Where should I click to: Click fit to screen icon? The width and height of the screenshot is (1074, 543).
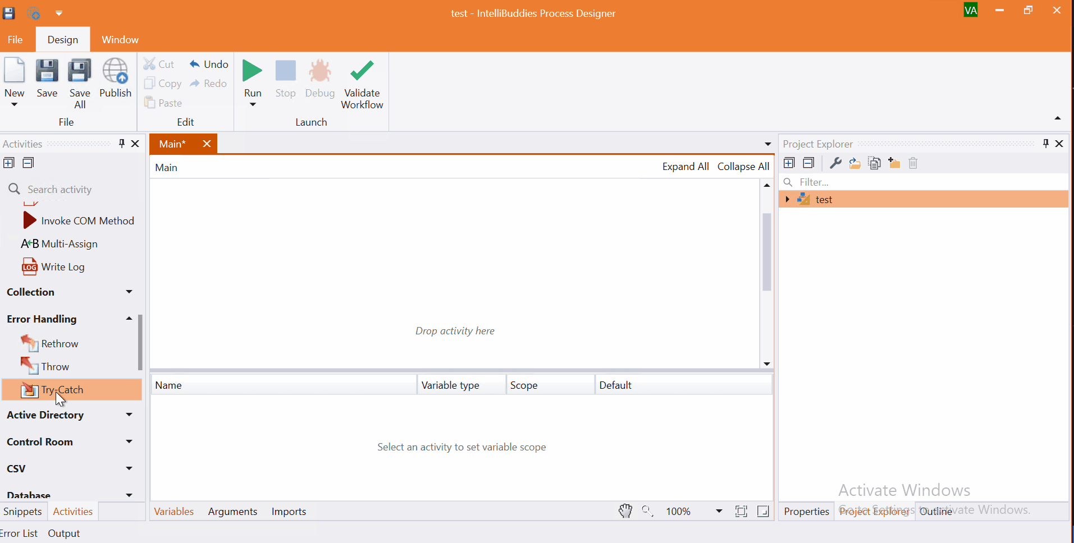coord(741,511)
